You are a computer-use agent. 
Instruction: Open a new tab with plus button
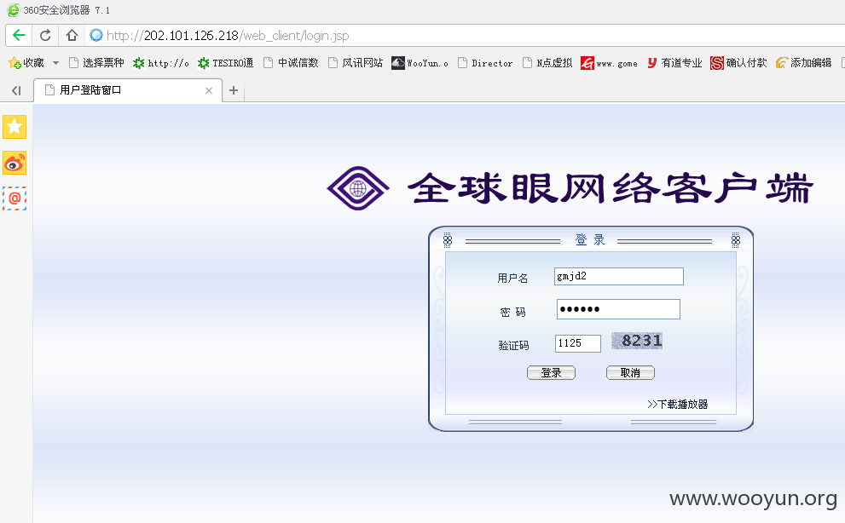tap(234, 90)
